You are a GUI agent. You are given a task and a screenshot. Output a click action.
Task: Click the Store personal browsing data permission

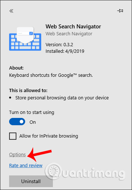[62, 98]
